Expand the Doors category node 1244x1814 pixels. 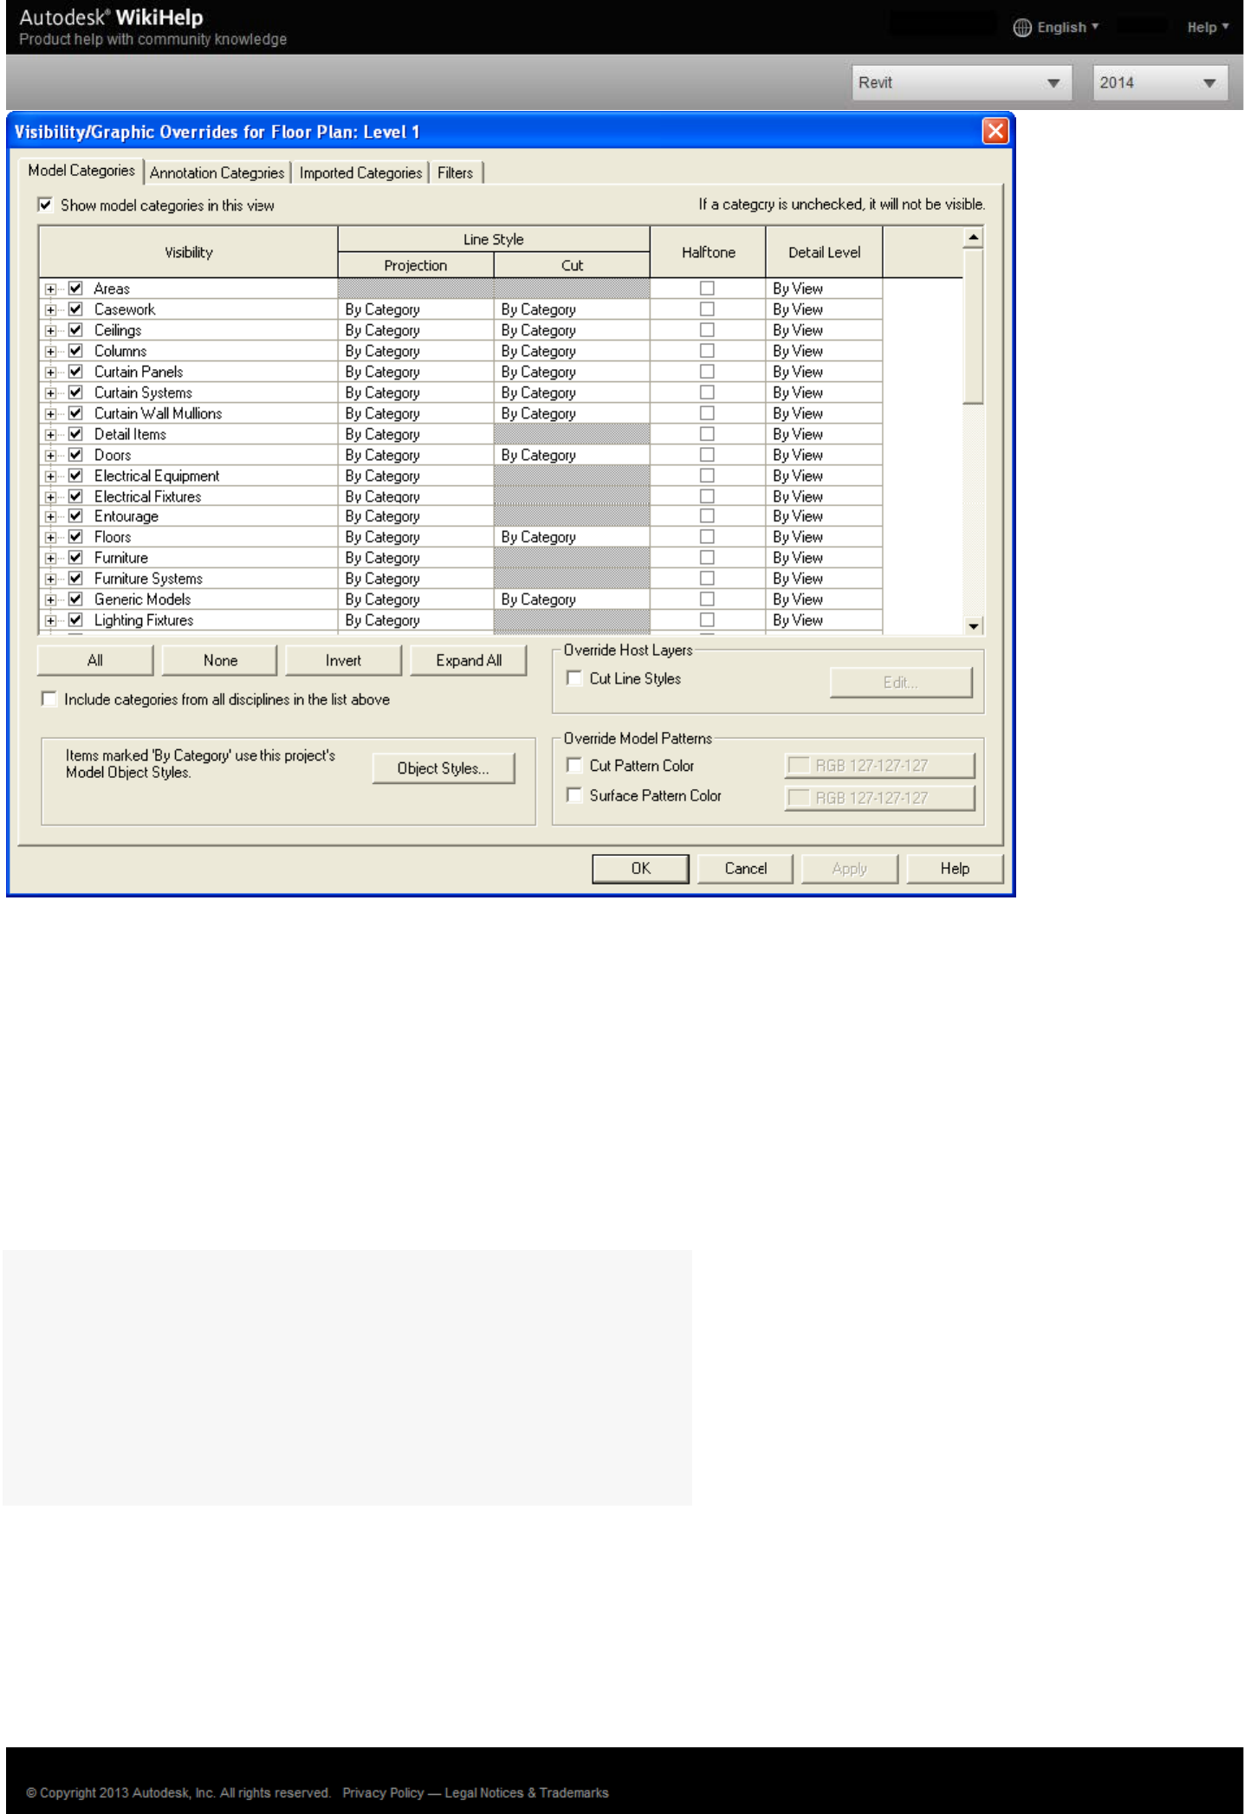[51, 456]
